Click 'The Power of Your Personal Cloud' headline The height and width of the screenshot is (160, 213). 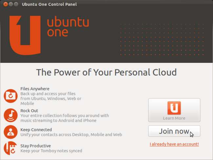click(106, 72)
